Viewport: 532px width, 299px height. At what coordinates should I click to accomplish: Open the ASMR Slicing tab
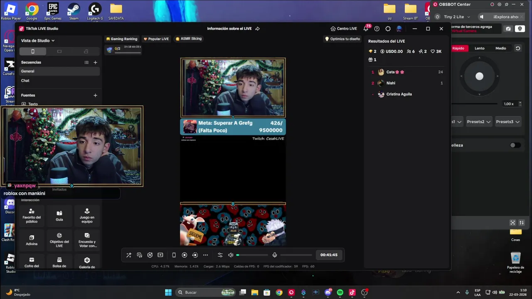(188, 39)
